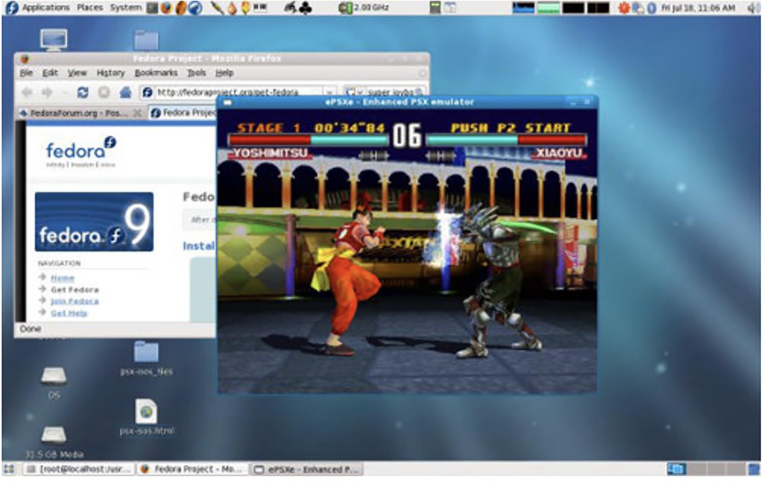766x482 pixels.
Task: Open the Firefox Help menu
Action: click(224, 73)
